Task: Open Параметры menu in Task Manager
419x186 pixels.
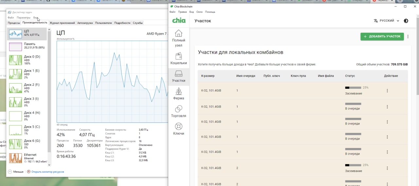Action: [24, 18]
